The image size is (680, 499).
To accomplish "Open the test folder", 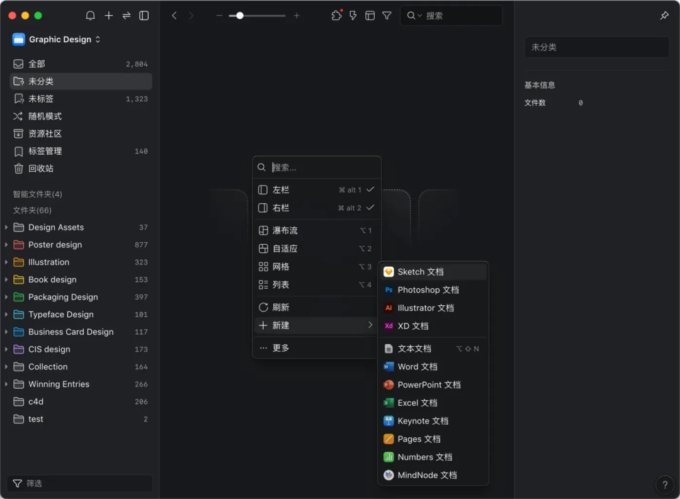I will point(81,419).
